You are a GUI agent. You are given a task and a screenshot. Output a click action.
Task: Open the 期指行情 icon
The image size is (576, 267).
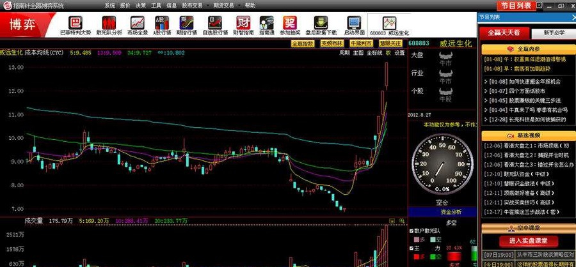click(186, 23)
